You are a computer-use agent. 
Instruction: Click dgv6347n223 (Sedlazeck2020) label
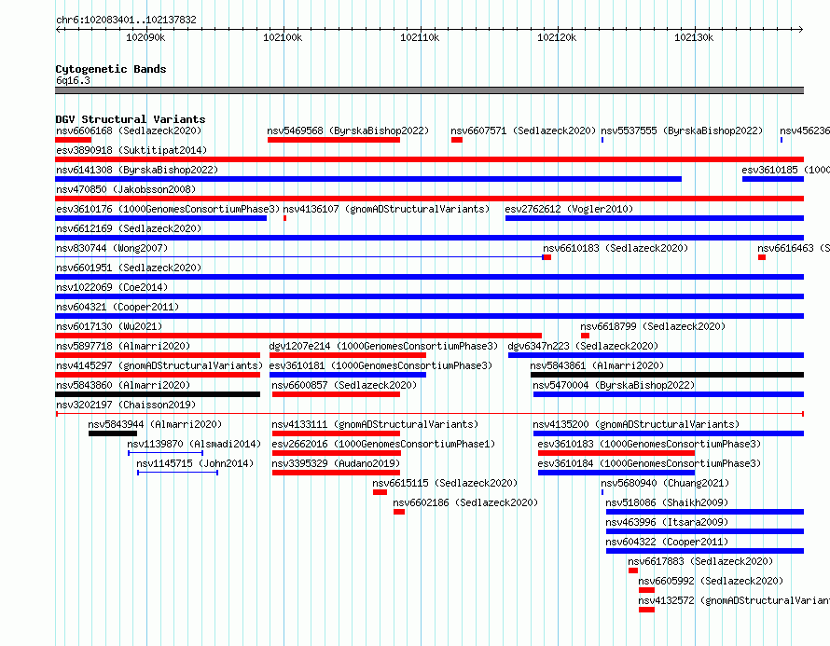(583, 346)
